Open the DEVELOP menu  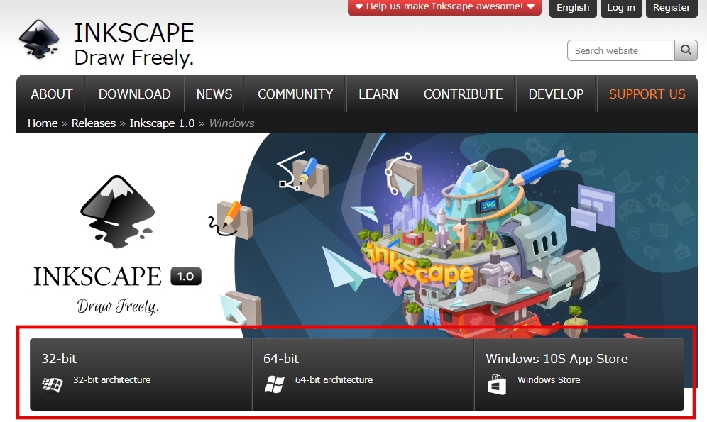(556, 94)
